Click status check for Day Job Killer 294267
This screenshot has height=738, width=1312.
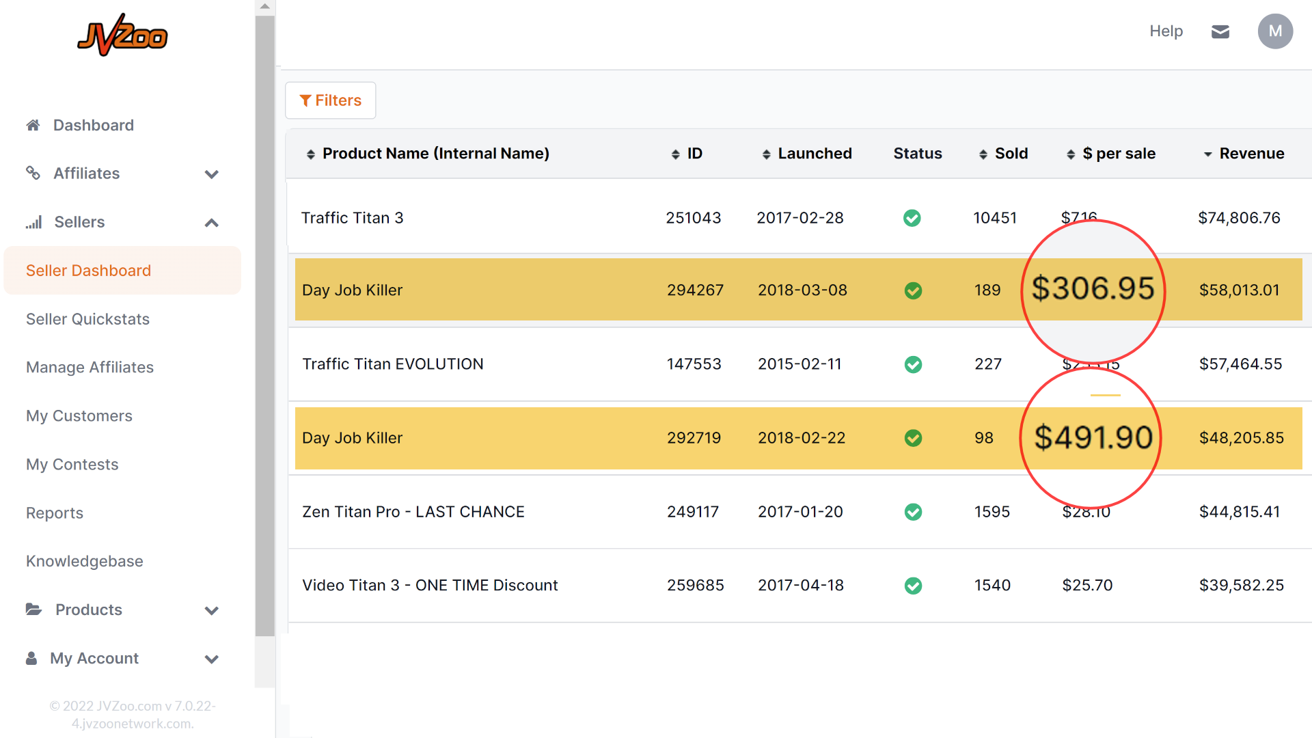[913, 290]
